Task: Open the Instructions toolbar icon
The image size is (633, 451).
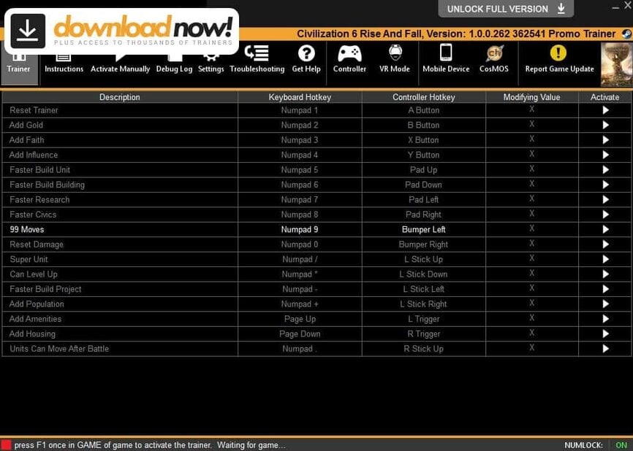Action: click(x=64, y=60)
